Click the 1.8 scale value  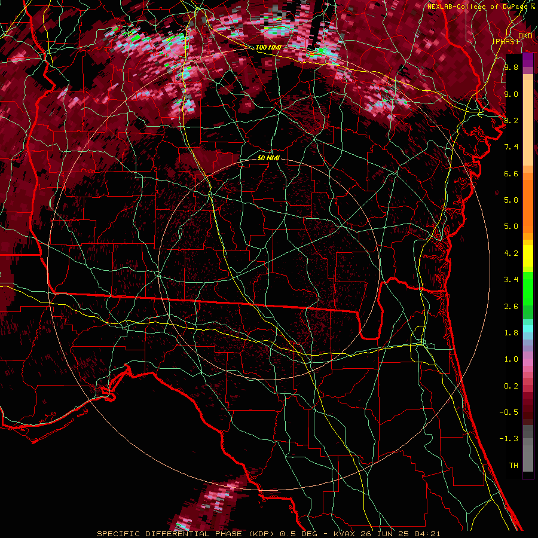pos(511,333)
